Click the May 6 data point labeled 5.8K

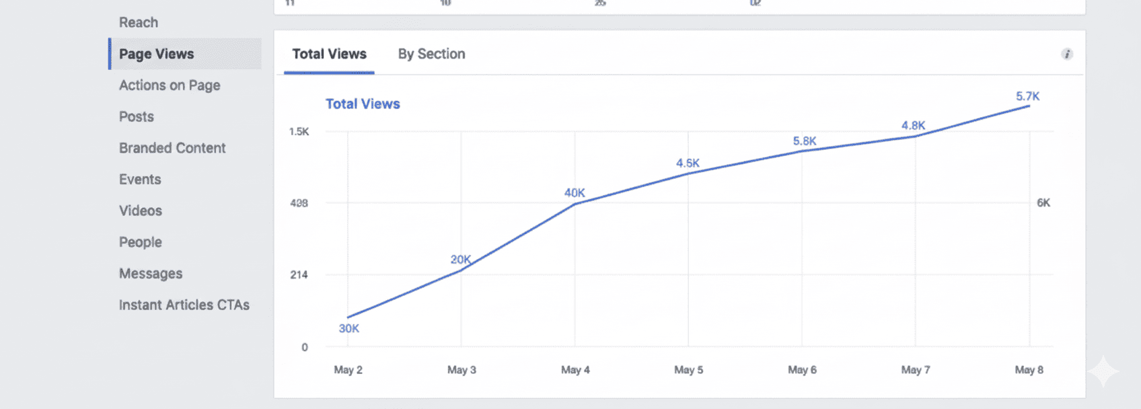point(802,151)
